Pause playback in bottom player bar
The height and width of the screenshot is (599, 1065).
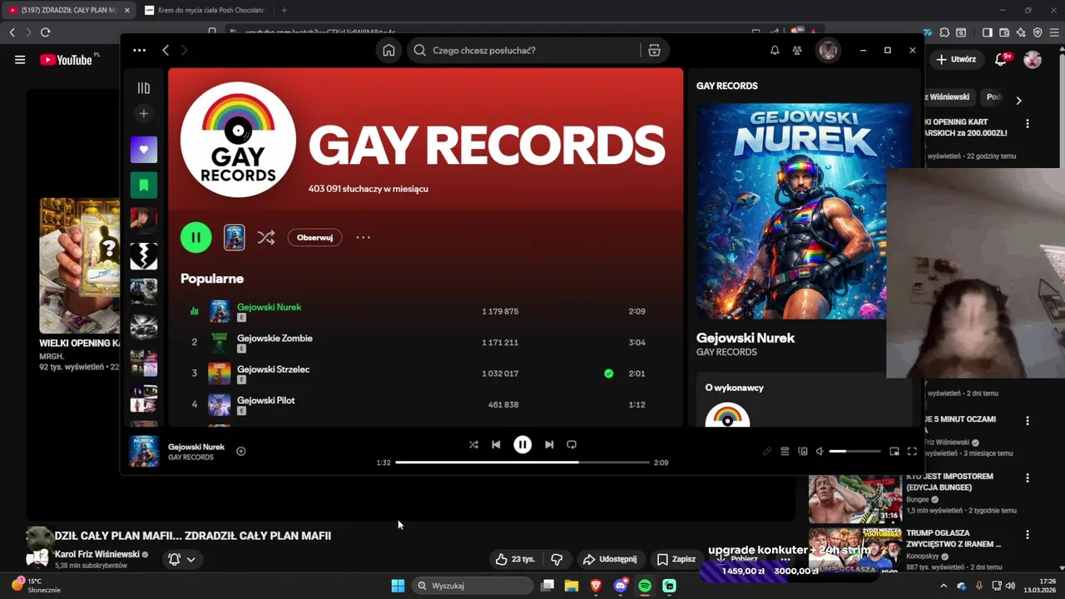pyautogui.click(x=523, y=444)
